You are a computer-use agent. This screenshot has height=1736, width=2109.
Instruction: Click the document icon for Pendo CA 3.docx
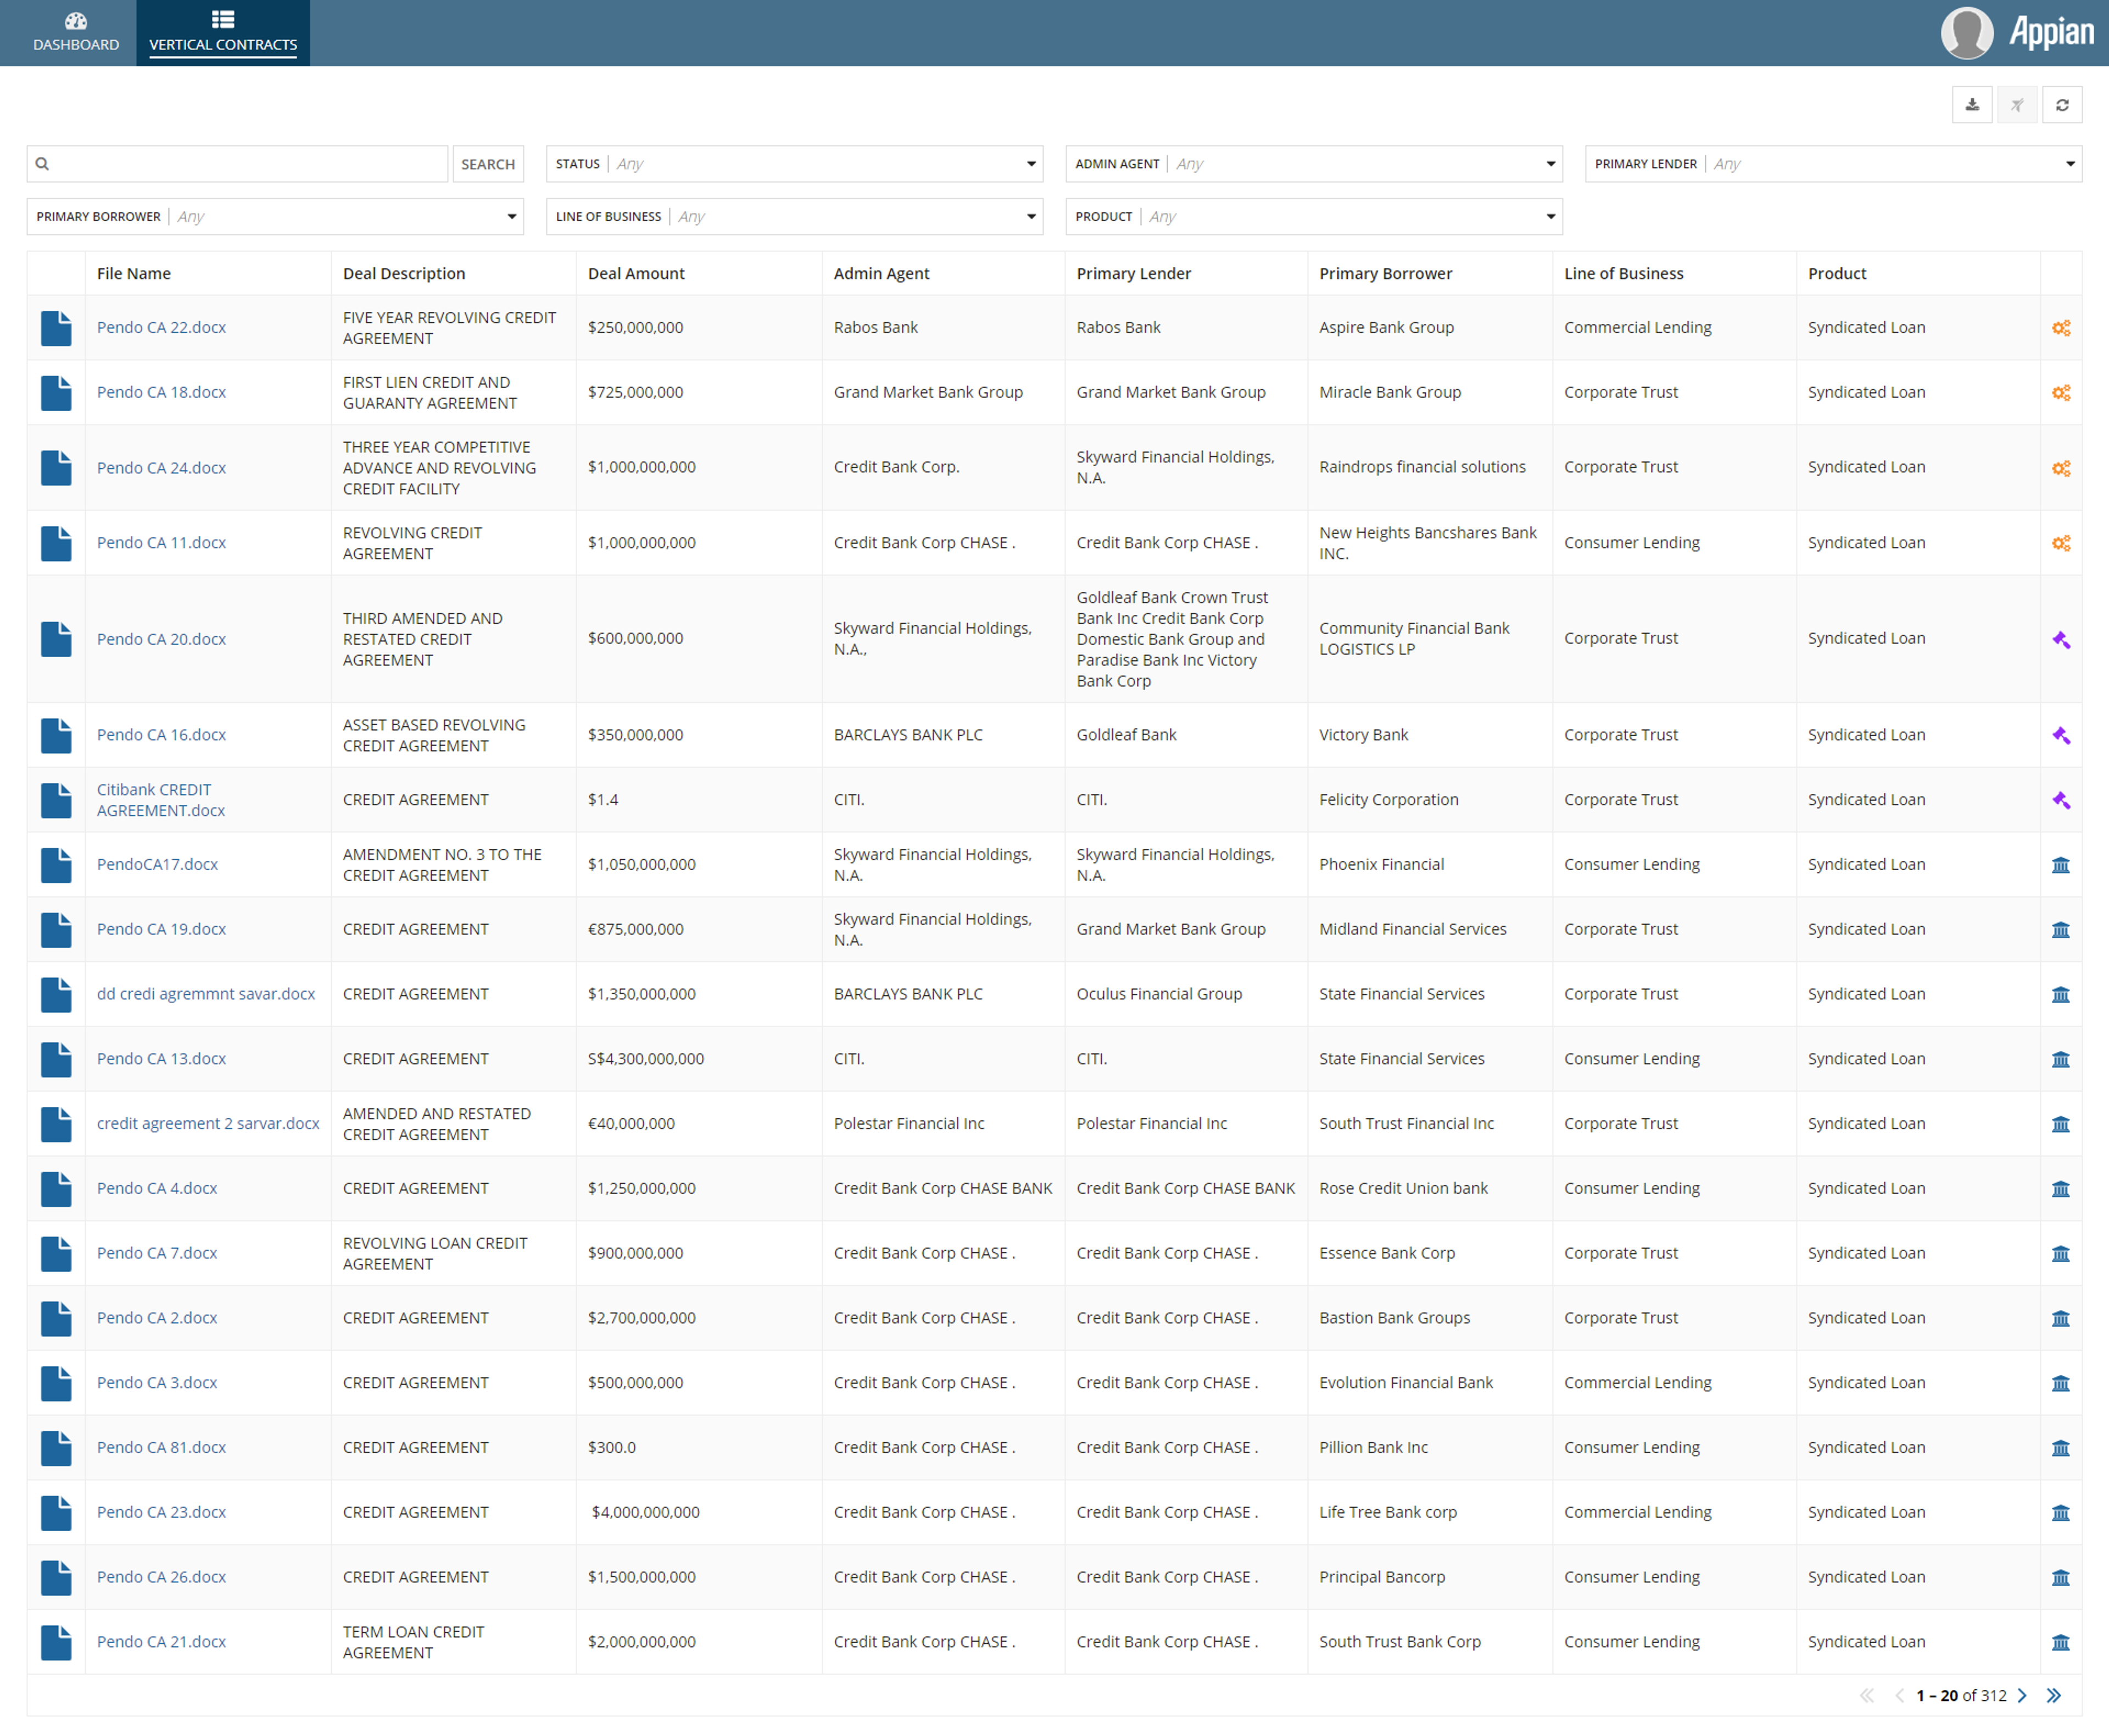(56, 1383)
